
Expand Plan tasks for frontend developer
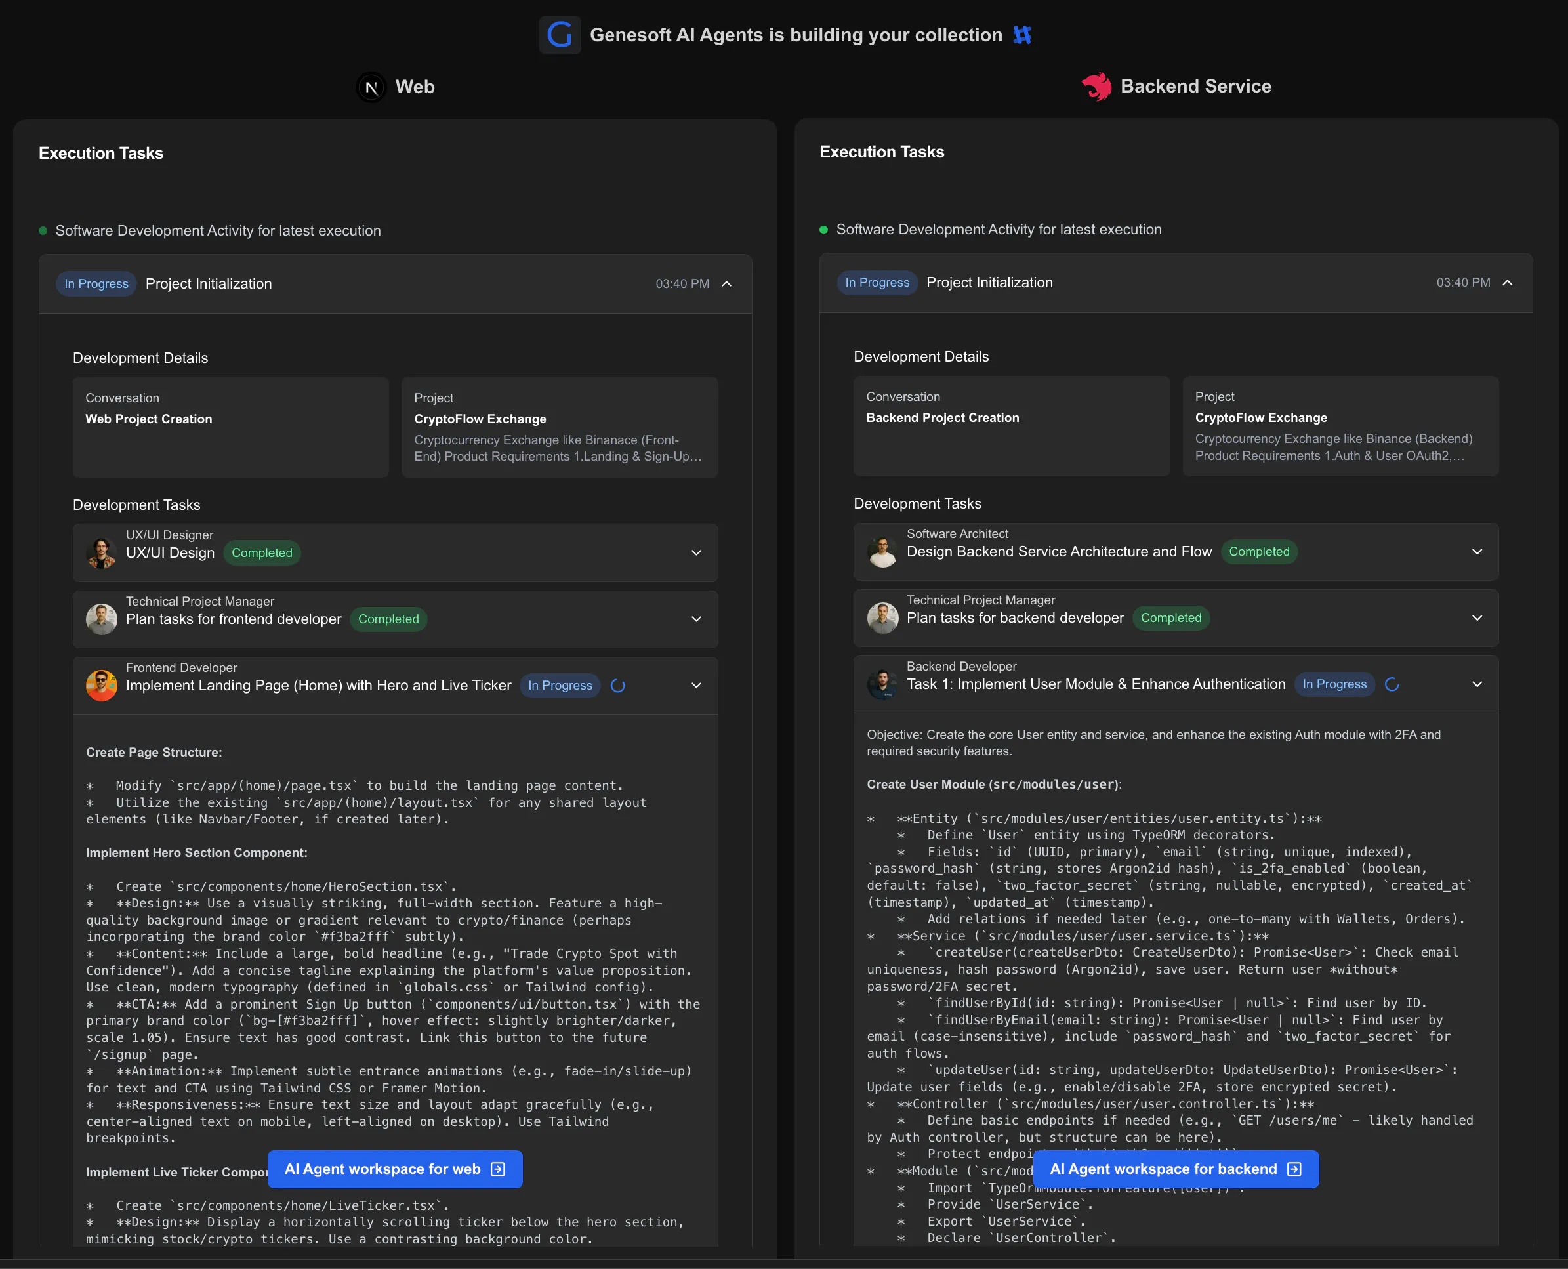coord(697,619)
